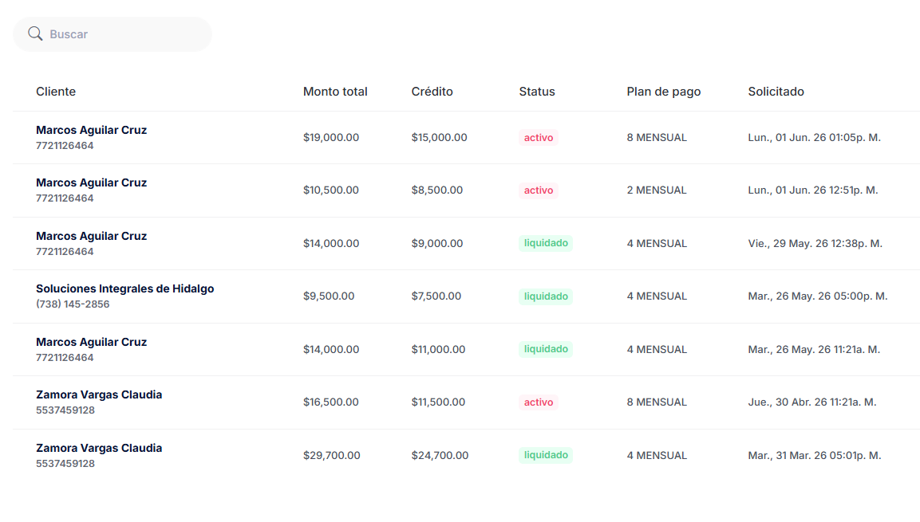Image resolution: width=920 pixels, height=522 pixels.
Task: Click the $19,000.00 total amount
Action: [331, 138]
